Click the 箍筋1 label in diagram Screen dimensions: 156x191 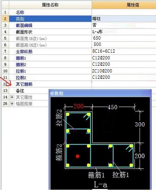point(96,175)
